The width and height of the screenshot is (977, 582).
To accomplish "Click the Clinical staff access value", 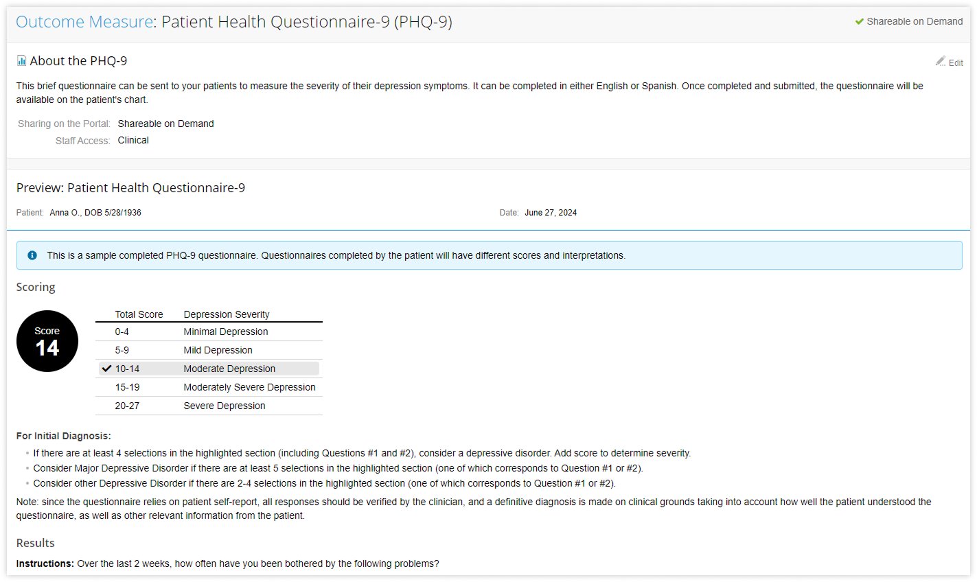I will click(x=133, y=140).
